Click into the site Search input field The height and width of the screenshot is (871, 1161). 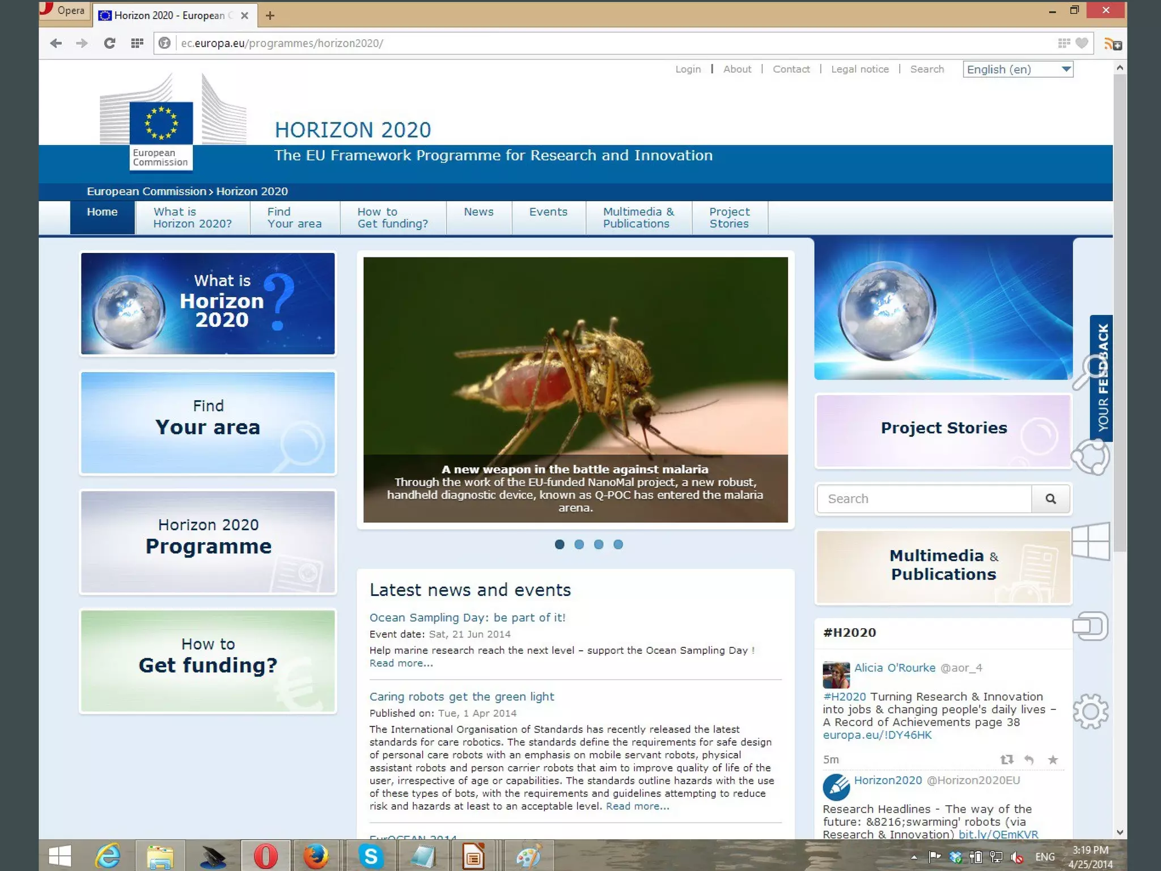tap(924, 499)
